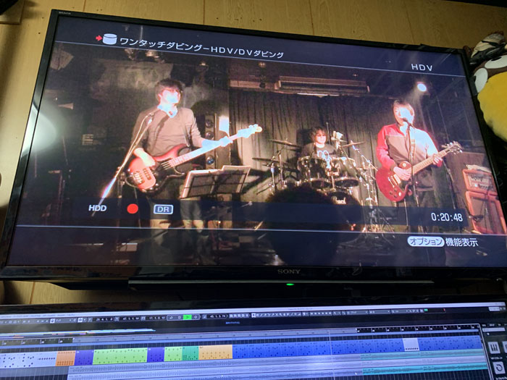
Task: Select the first orange MIDI clip on the track
Action: 66,358
